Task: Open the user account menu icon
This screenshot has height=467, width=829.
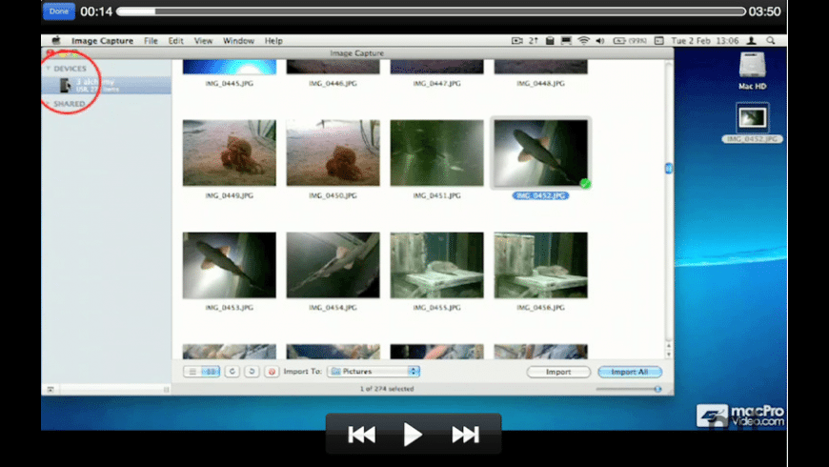Action: pyautogui.click(x=751, y=41)
